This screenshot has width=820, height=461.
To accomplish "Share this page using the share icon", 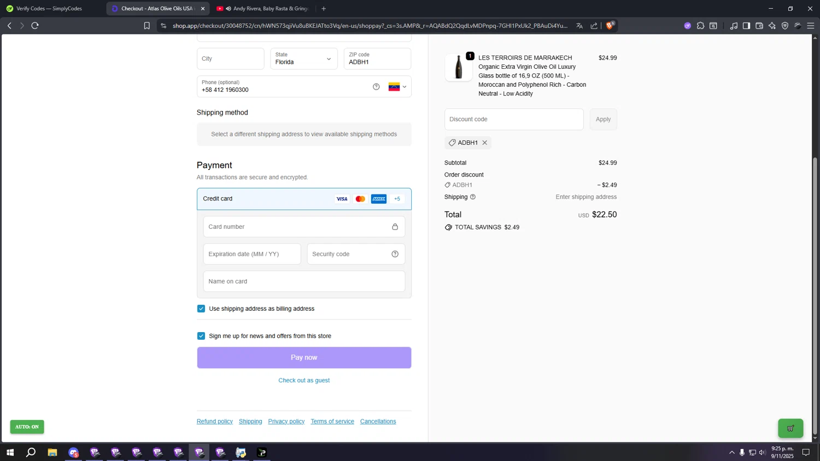I will point(594,26).
